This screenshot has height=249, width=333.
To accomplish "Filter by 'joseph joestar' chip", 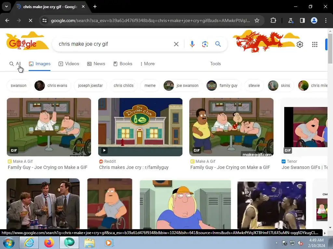I will coord(90,86).
